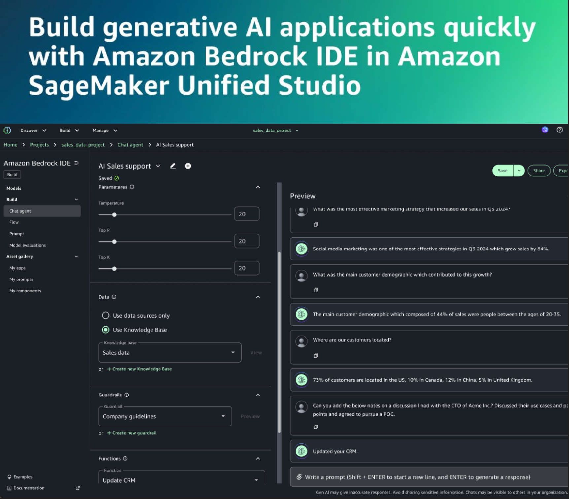Screen dimensions: 569x499
Task: Copy the 'most effective marketing strategy' message
Action: (316, 224)
